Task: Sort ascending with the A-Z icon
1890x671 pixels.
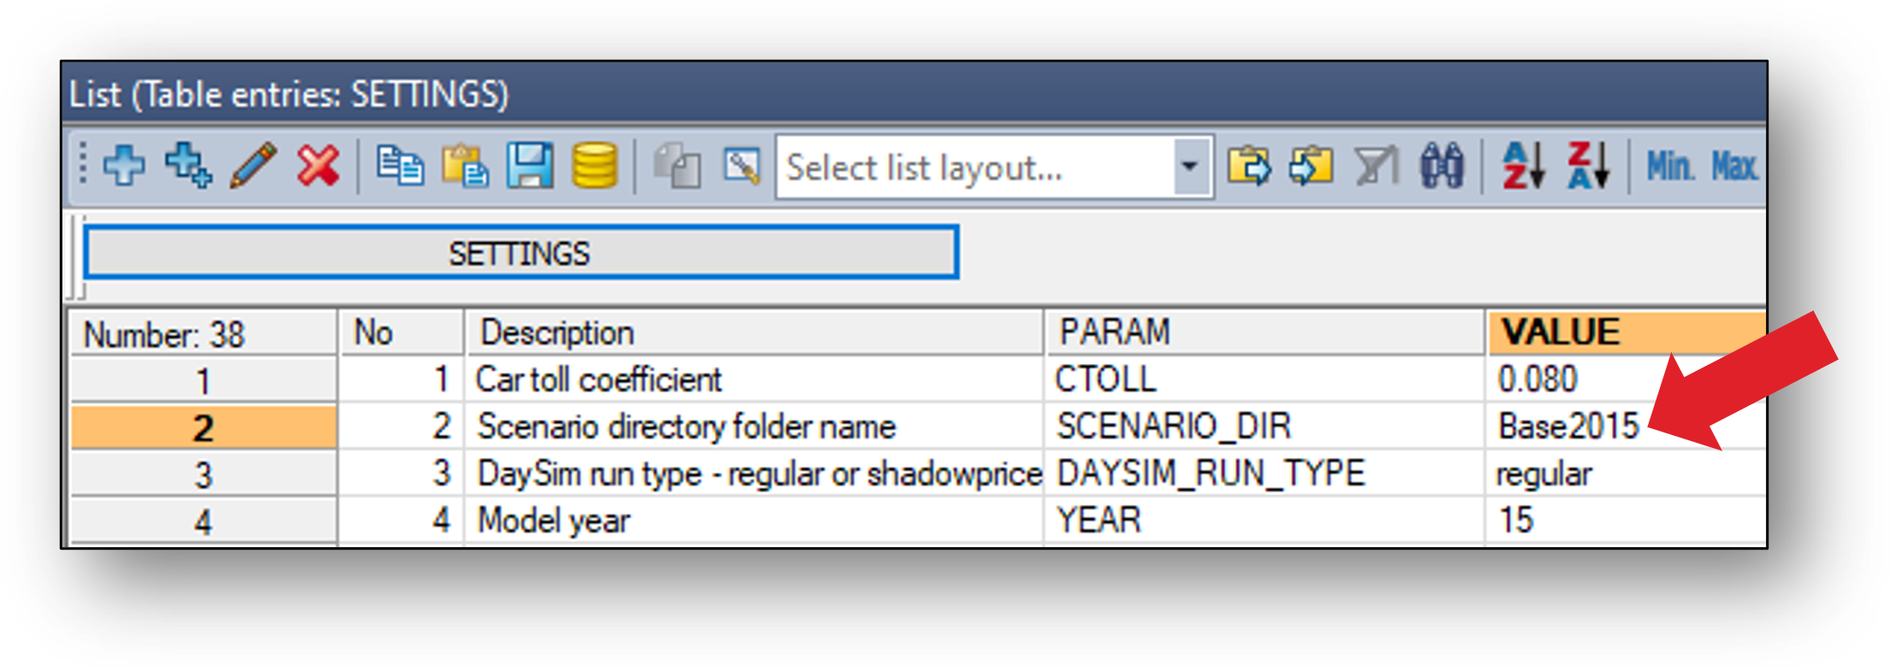Action: (1523, 166)
